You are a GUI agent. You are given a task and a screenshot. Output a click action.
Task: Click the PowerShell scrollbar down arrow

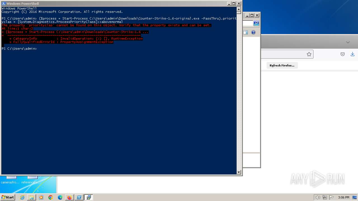pos(239,172)
